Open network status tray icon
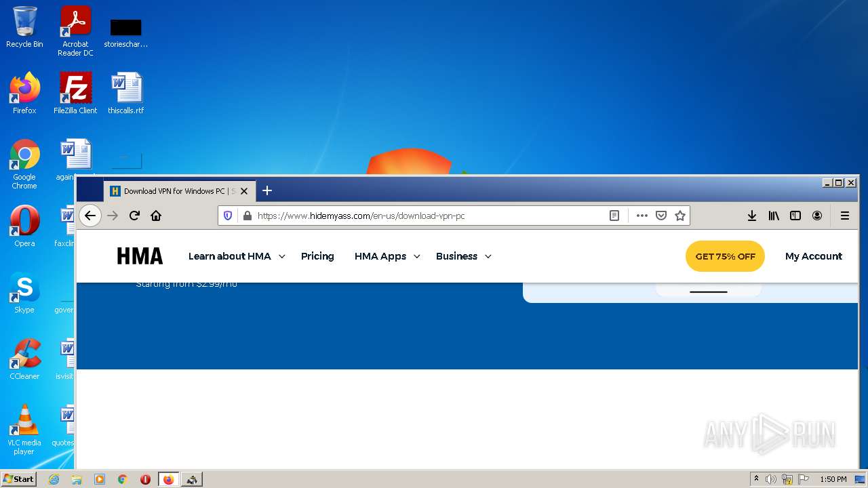Viewport: 868px width, 488px height. pos(787,479)
